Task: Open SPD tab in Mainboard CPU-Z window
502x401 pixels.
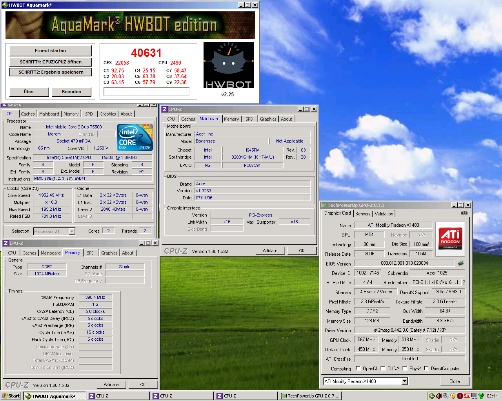Action: (x=249, y=119)
